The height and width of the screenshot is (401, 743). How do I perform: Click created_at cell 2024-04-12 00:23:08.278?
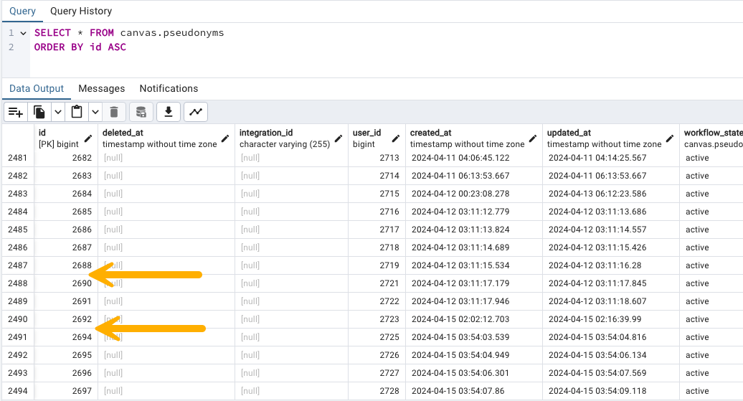point(474,194)
